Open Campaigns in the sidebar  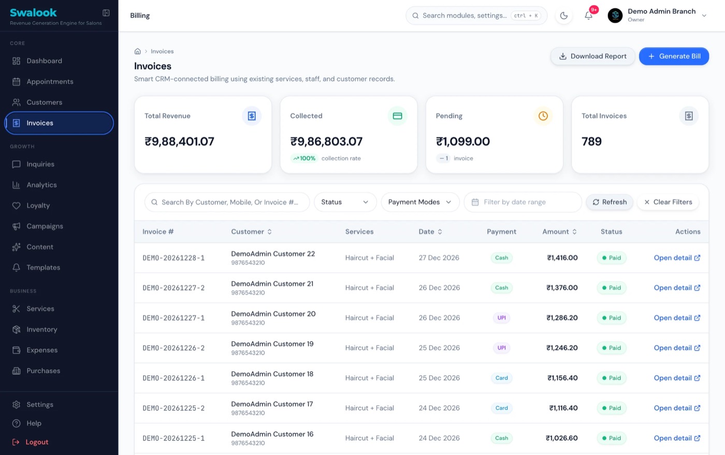click(x=59, y=226)
